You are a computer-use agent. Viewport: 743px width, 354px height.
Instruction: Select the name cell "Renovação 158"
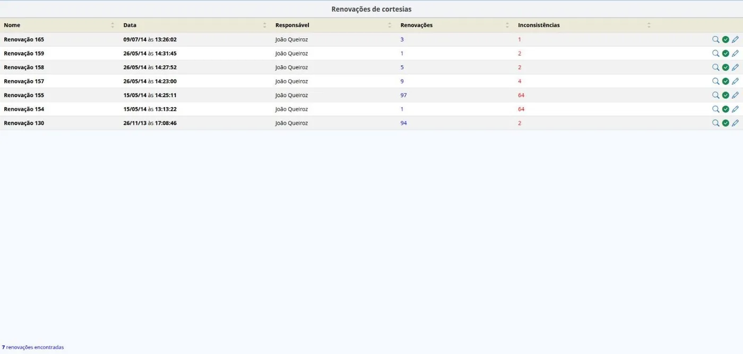pyautogui.click(x=24, y=67)
